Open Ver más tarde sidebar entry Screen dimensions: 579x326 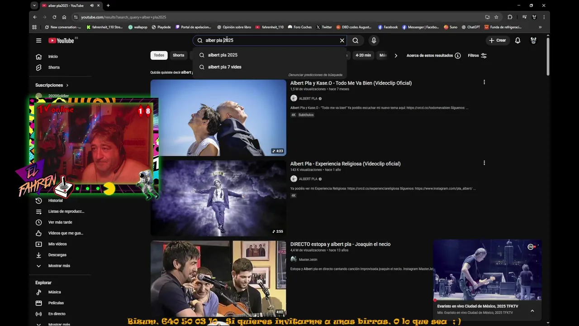[60, 222]
